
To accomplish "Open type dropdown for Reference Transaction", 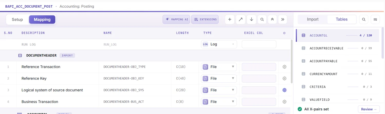I will 219,67.
